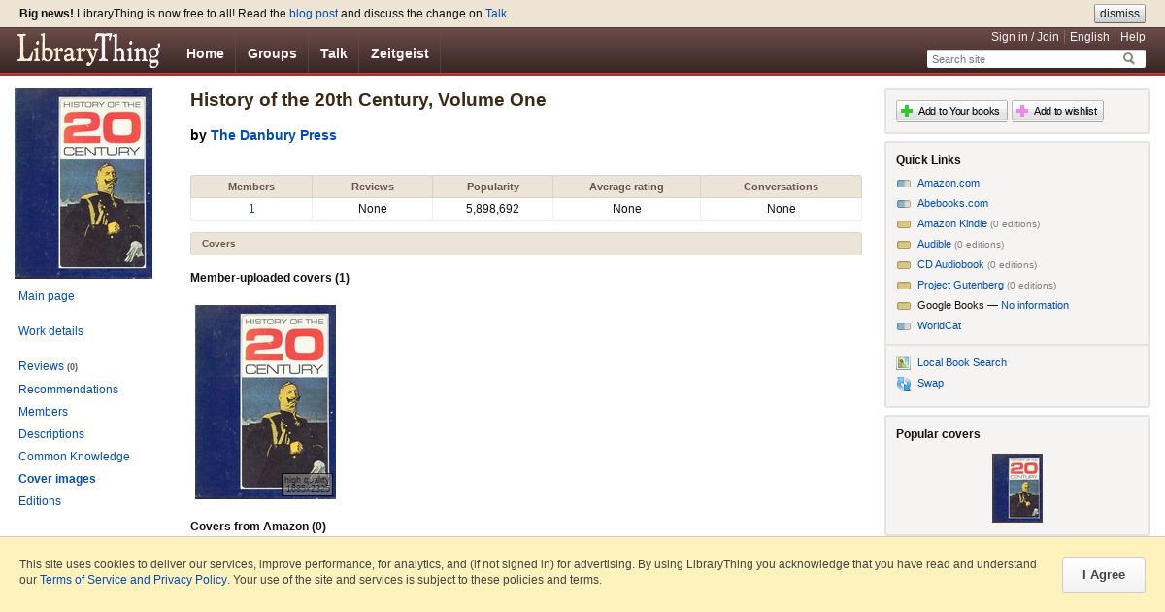
Task: Open the Zeitgeist menu item
Action: (x=399, y=53)
